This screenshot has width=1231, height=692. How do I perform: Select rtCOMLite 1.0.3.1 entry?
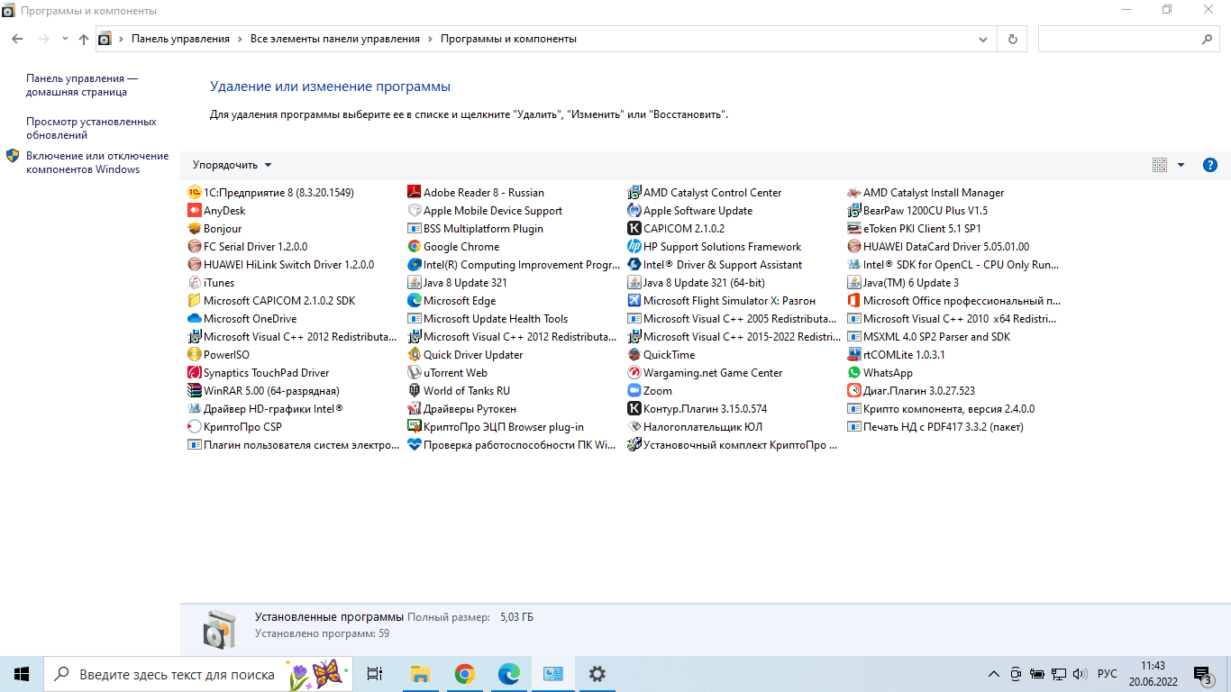[897, 355]
